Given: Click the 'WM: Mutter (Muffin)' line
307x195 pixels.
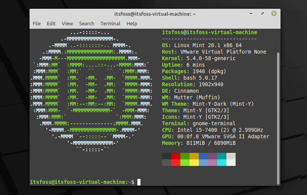Looking at the screenshot, I should coord(191,97).
